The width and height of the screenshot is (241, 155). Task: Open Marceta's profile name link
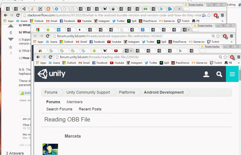(73, 136)
